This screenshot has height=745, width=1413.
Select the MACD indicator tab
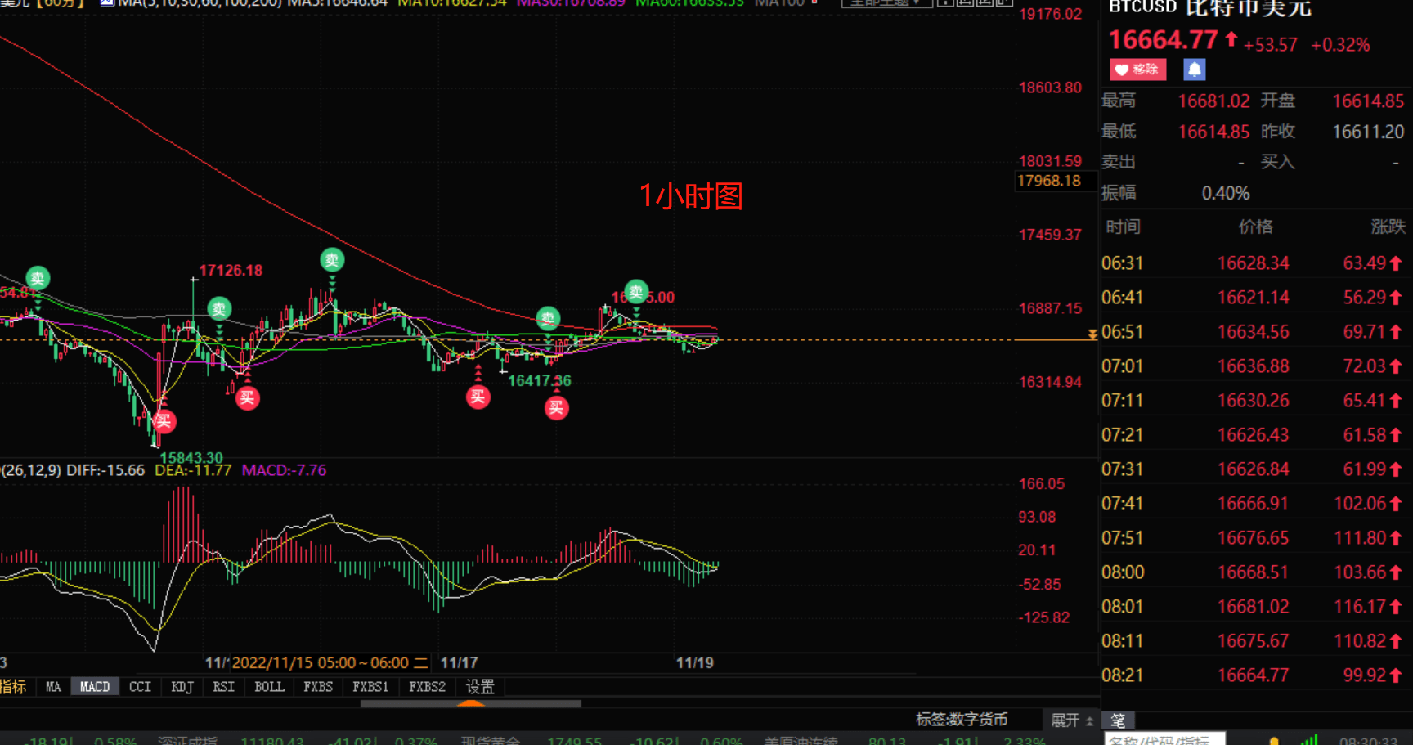[x=95, y=687]
